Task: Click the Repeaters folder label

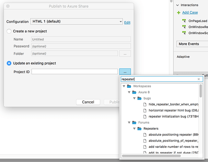Action: [151, 129]
